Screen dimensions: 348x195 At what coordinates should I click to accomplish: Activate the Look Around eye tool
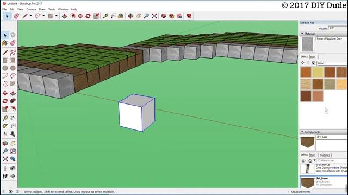coord(13,168)
